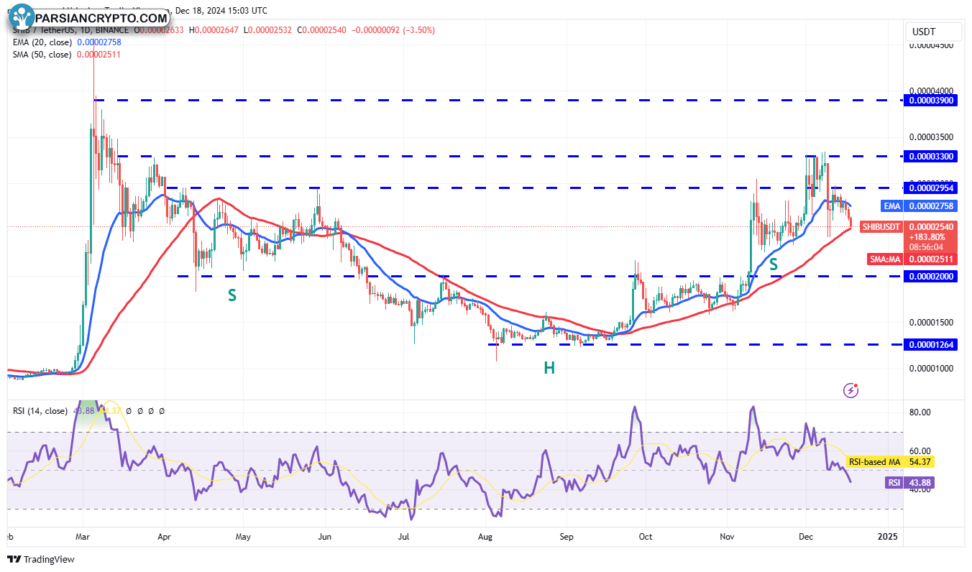Click the 60.00 RSI scale value
The width and height of the screenshot is (972, 572).
point(921,451)
